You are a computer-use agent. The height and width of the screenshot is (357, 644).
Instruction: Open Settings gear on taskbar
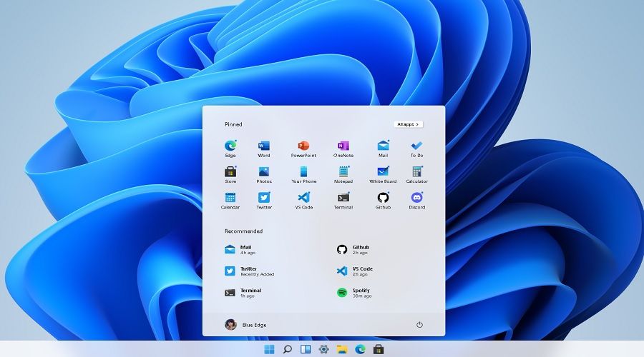[x=323, y=349]
